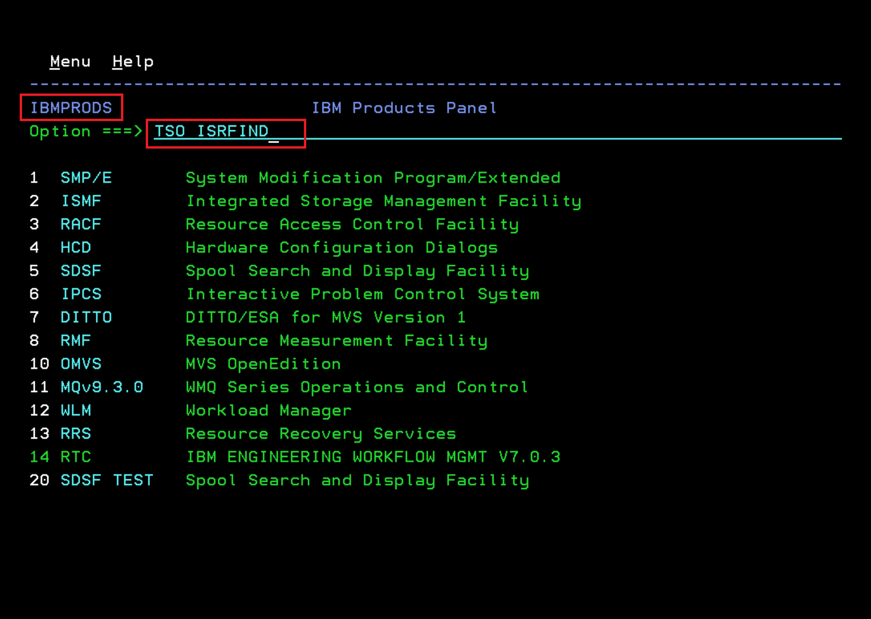
Task: Select the MQv9.3.0 option
Action: pos(102,387)
